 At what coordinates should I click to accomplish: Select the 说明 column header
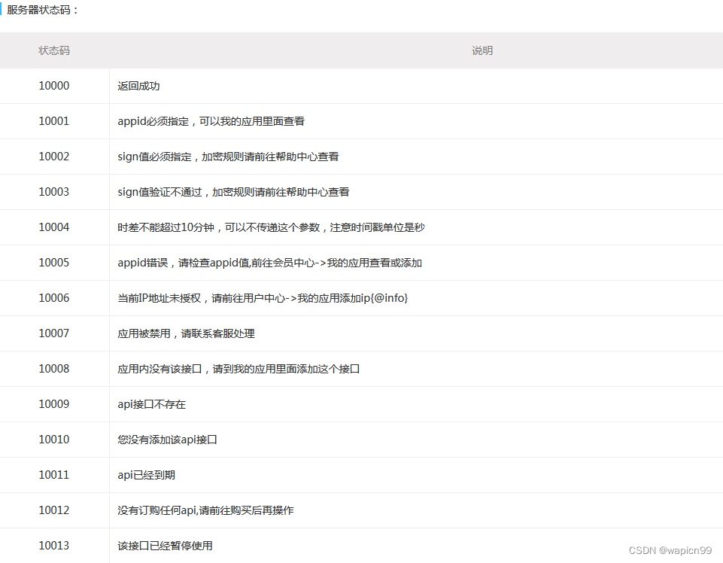[481, 50]
